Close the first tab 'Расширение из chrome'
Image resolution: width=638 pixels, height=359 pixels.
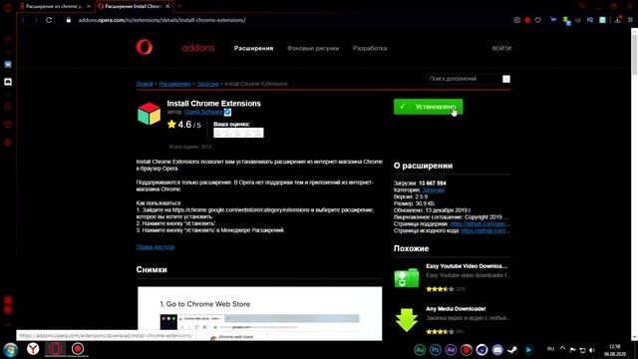tap(89, 7)
